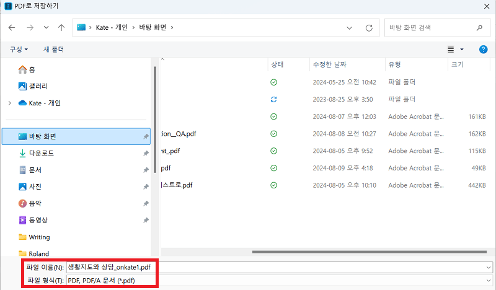
Task: Click the date '2024-08-09 오후 4:18'
Action: (343, 168)
